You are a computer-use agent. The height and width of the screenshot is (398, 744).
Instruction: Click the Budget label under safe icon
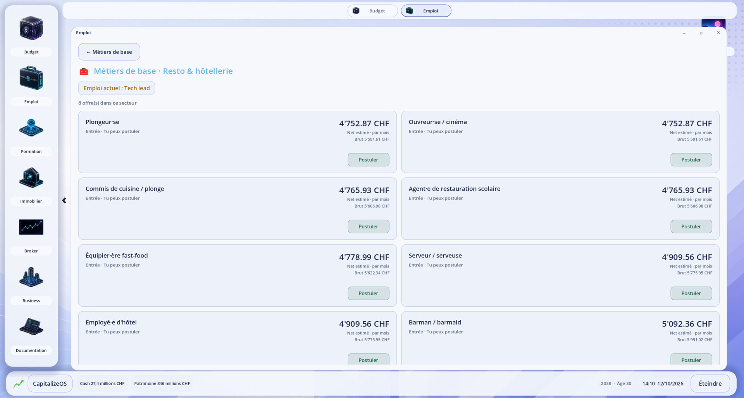pyautogui.click(x=31, y=52)
